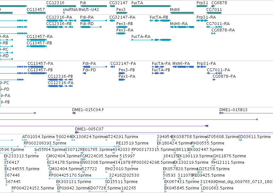Click the CG6878 gene label
The height and width of the screenshot is (193, 273).
(x=219, y=3)
